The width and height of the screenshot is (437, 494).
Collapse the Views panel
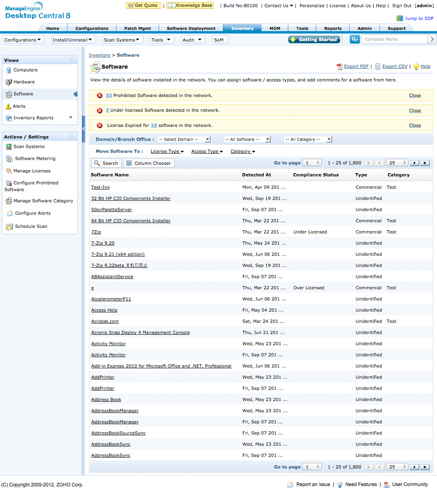click(72, 60)
